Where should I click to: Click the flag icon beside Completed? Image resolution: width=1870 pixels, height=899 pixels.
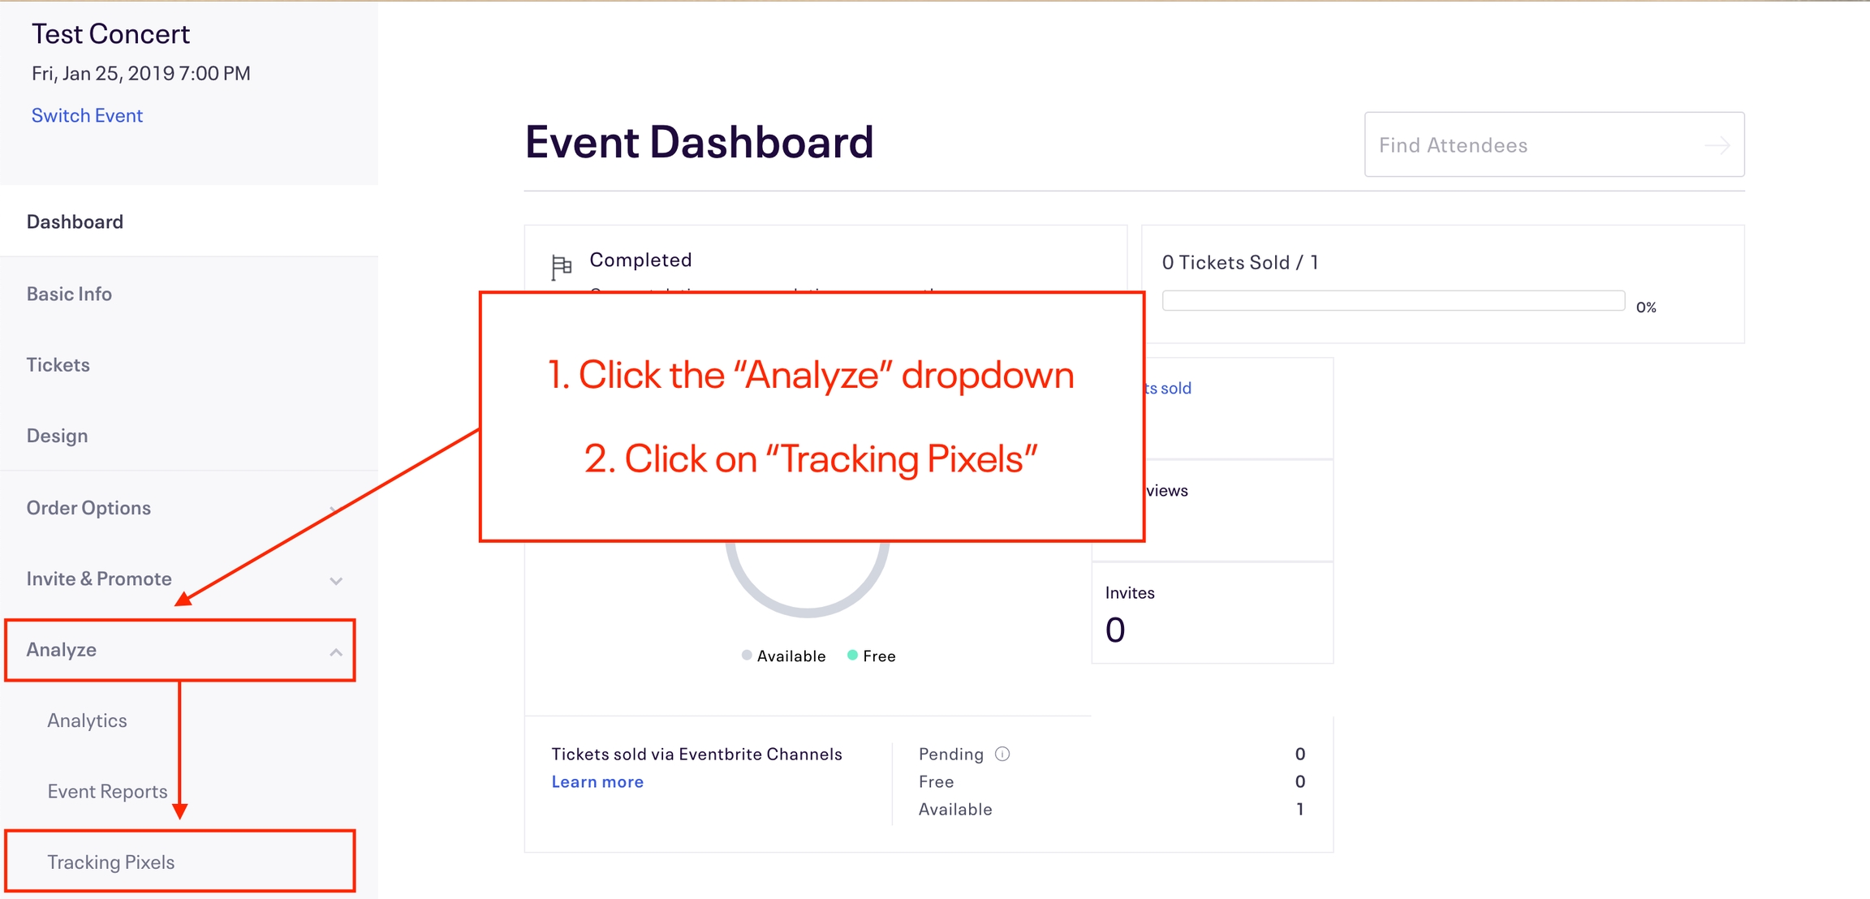[x=561, y=267]
